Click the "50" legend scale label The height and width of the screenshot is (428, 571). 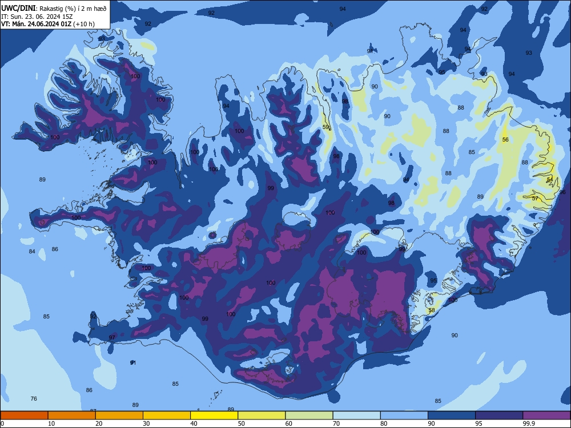tap(242, 423)
